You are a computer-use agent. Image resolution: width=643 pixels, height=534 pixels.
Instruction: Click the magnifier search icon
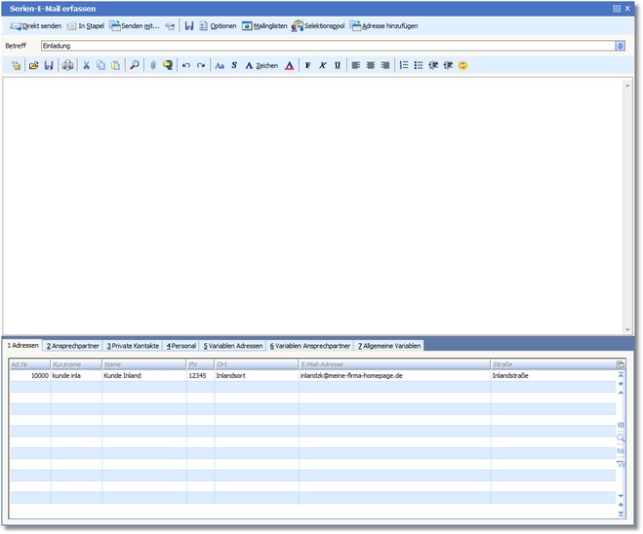[x=135, y=65]
